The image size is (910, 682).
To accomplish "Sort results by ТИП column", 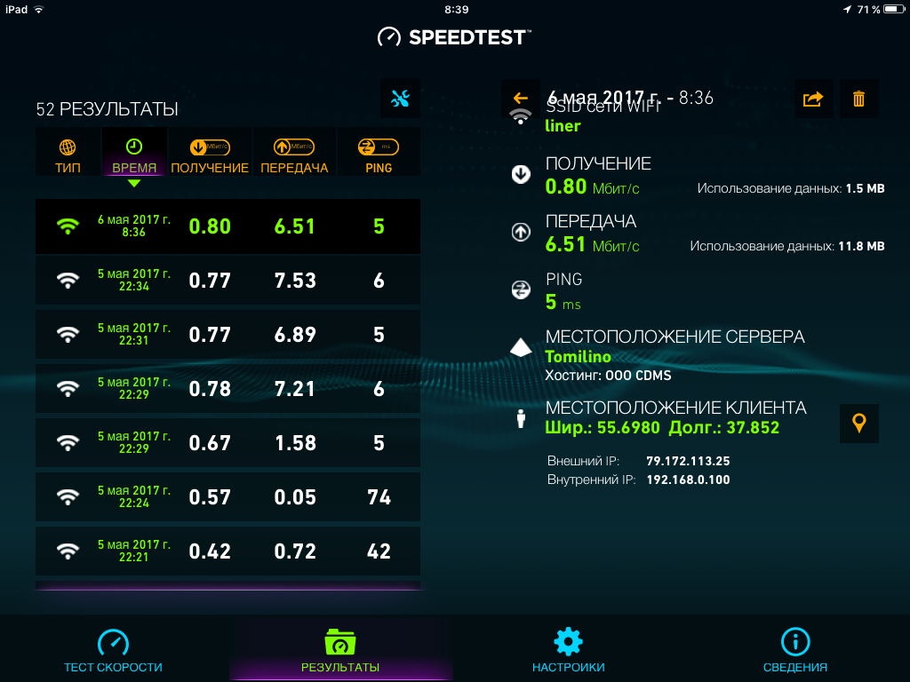I will pos(68,152).
